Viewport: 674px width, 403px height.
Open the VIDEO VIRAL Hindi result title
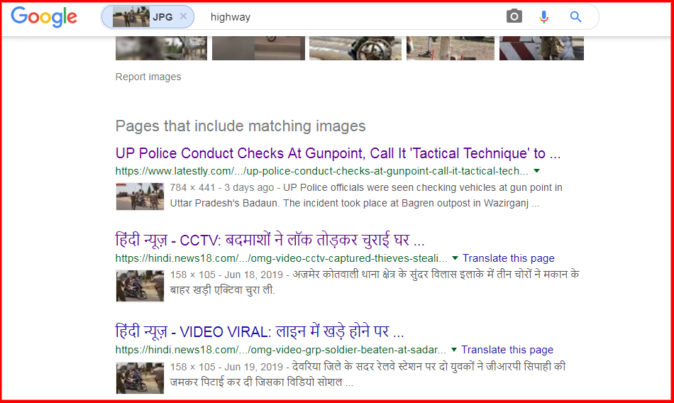(260, 331)
